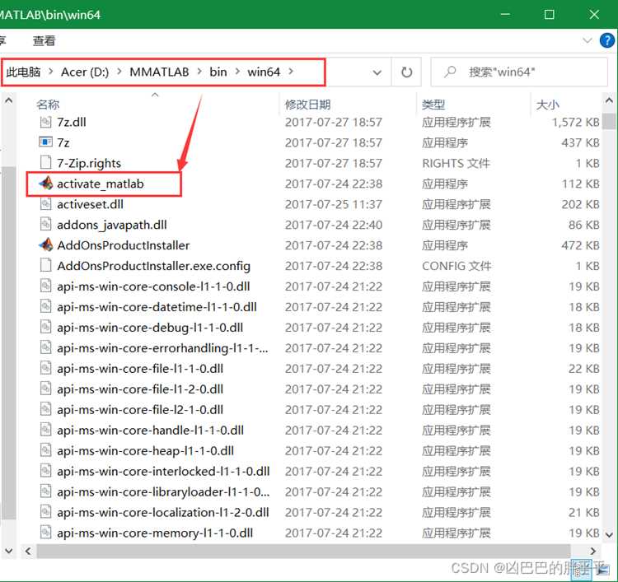Click the file list scroll-up arrow

(x=609, y=100)
